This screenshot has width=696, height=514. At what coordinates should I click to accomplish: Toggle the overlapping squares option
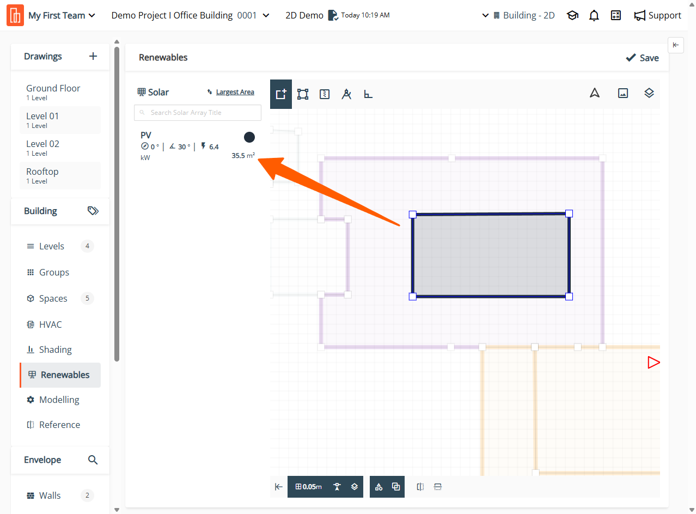(x=396, y=487)
